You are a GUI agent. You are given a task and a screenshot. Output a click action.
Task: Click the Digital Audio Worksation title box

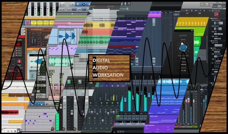[x=109, y=68]
